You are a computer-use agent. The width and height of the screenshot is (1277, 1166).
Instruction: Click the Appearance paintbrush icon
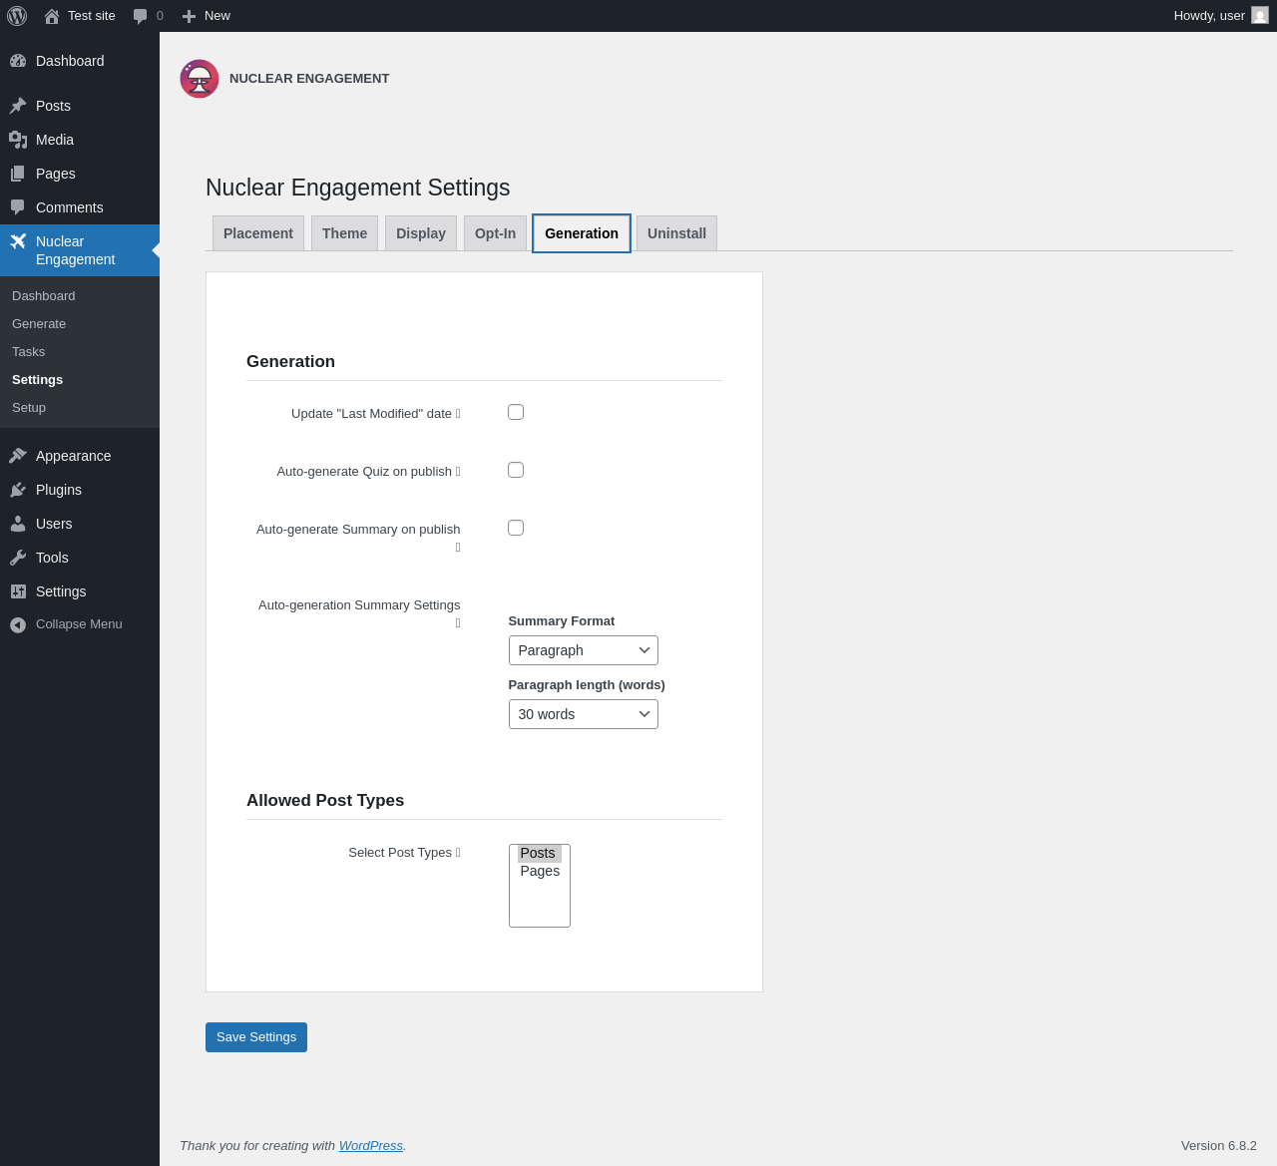[x=18, y=456]
